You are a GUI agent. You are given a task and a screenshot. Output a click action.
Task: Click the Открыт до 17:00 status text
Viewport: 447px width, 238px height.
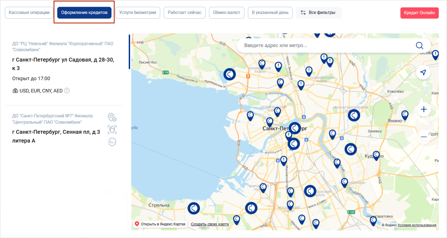(31, 78)
